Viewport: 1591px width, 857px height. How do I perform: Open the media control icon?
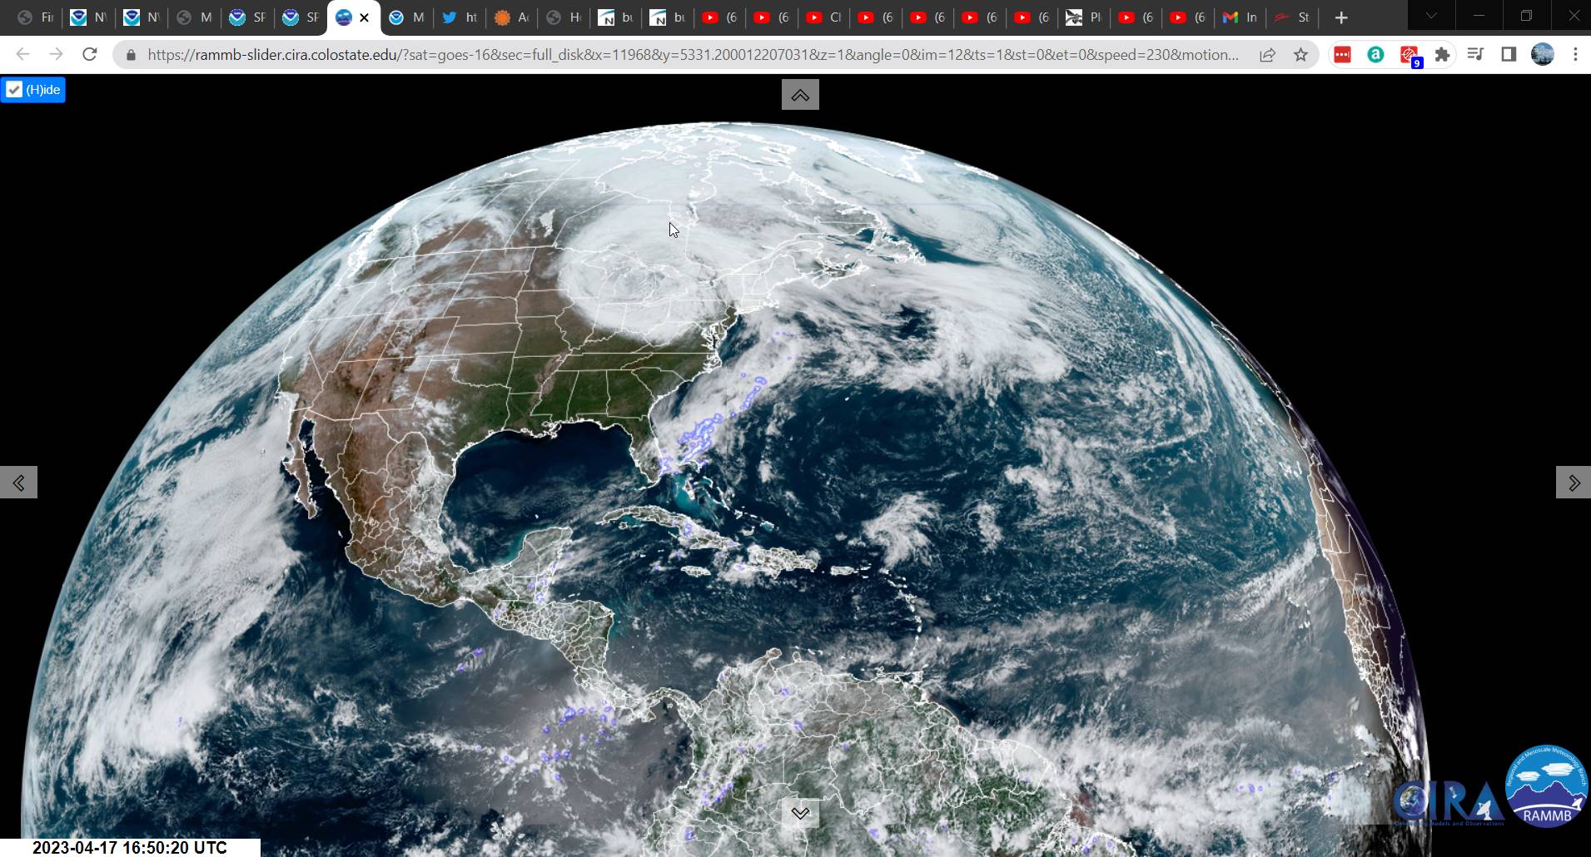click(1475, 55)
